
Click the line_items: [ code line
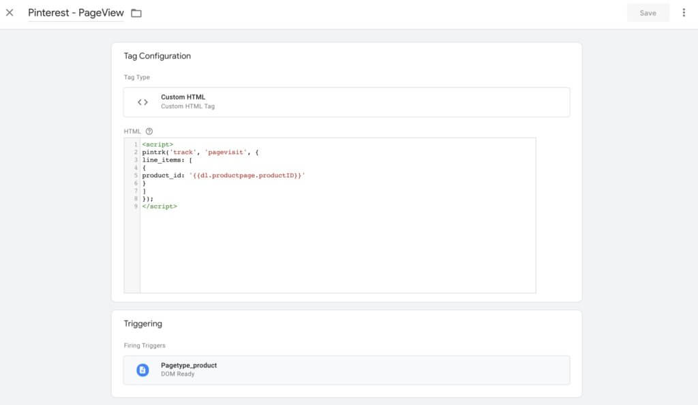point(167,160)
